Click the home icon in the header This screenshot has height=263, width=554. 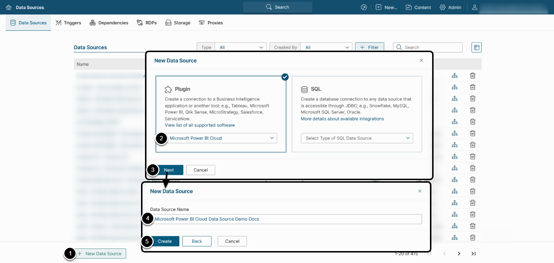[x=9, y=7]
